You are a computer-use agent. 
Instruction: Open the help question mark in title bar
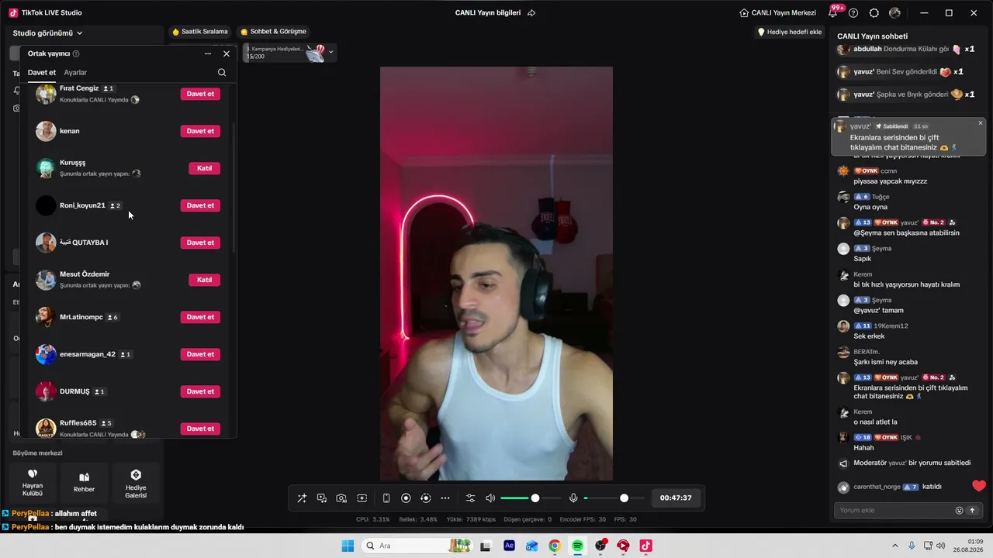click(x=853, y=13)
